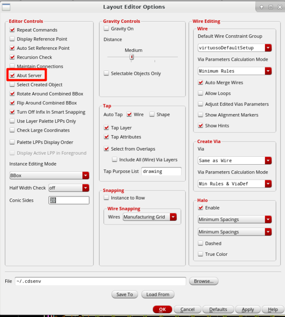Enable the Halo Dashed checkbox
Viewport: 285px width, 317px height.
click(x=200, y=243)
